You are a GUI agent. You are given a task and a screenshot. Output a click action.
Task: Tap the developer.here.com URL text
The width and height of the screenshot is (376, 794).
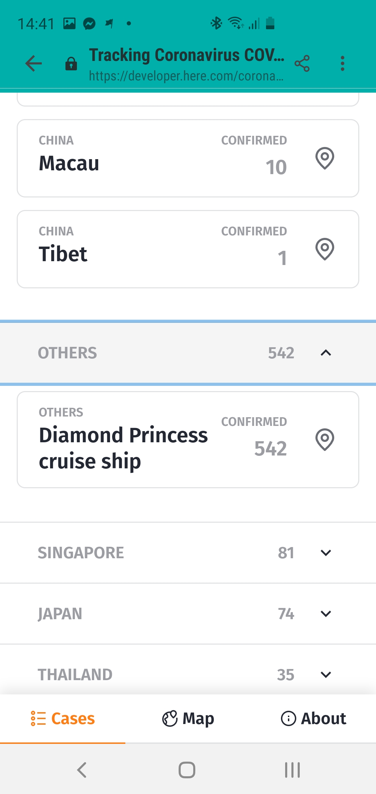186,76
